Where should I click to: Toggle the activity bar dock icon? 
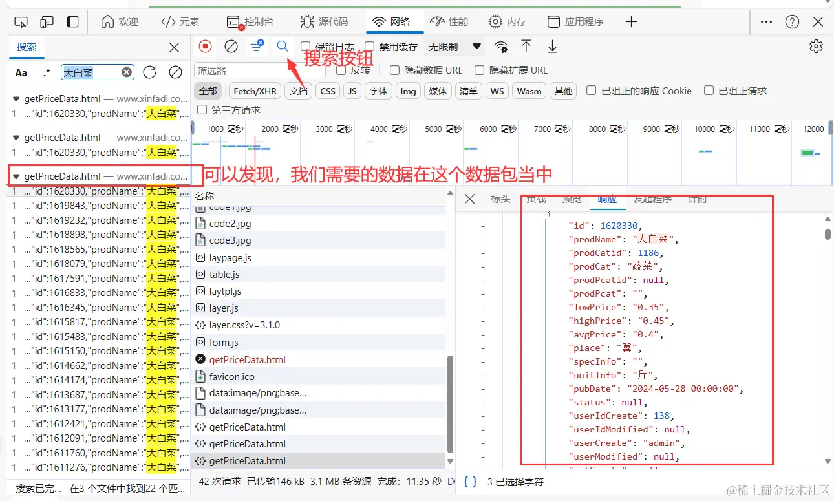pos(72,22)
